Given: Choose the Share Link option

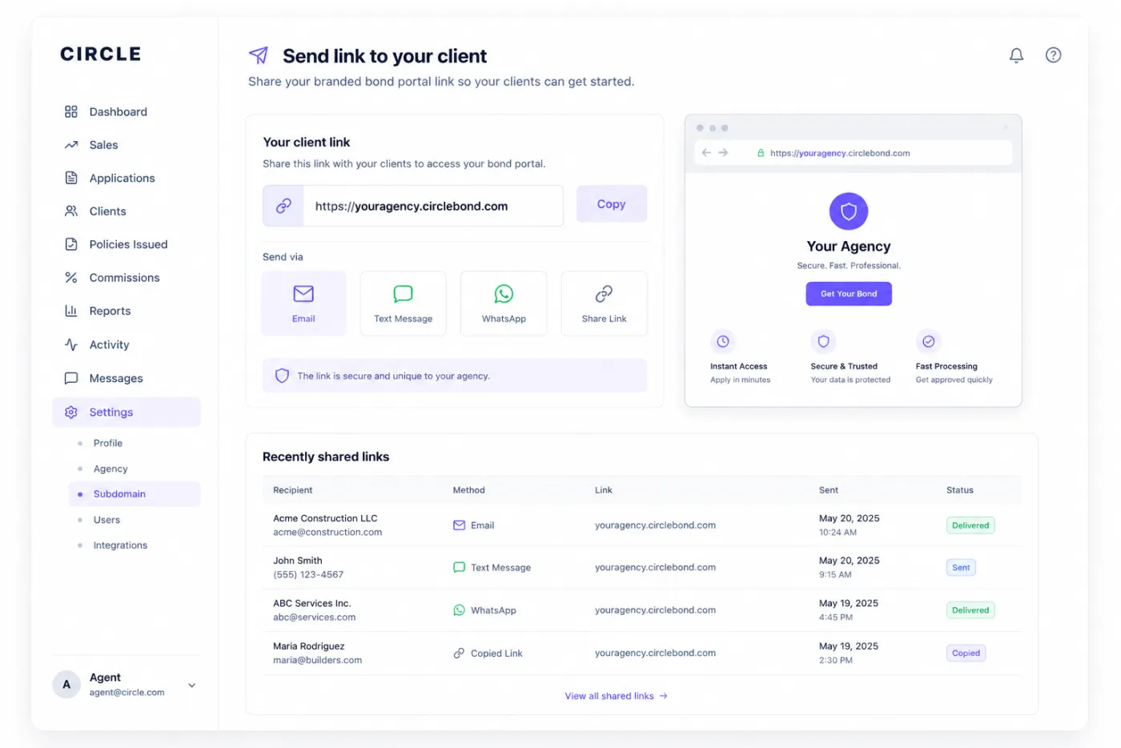Looking at the screenshot, I should (x=604, y=304).
